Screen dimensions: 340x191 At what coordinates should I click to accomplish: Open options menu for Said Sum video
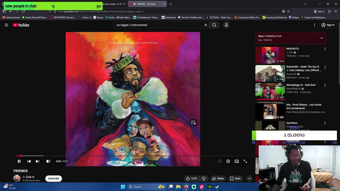pyautogui.click(x=325, y=85)
